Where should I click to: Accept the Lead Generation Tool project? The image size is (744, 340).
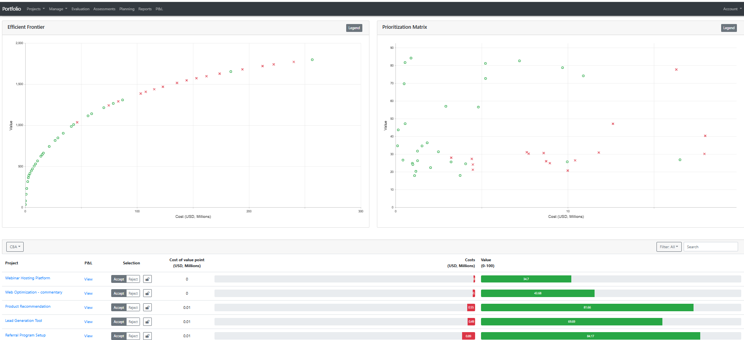[x=119, y=322]
